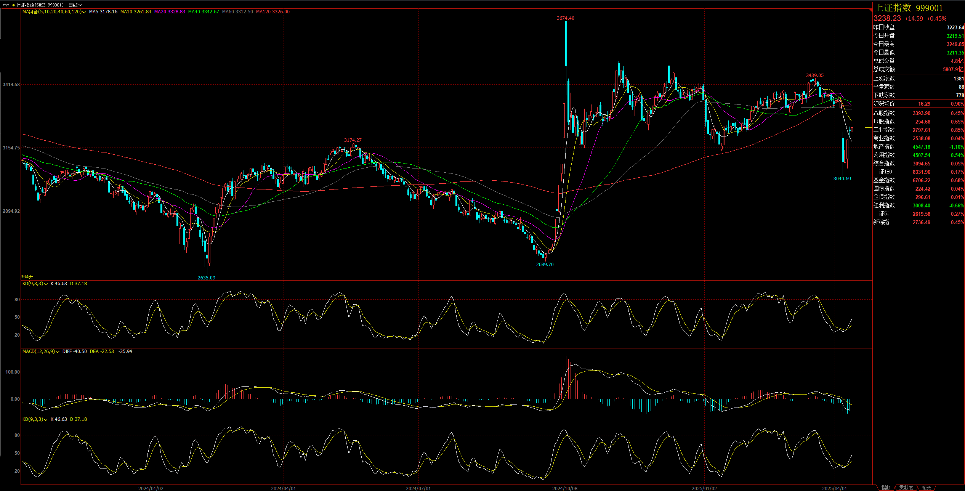Click the 3674.40 high price marker
The height and width of the screenshot is (491, 965).
tap(565, 18)
